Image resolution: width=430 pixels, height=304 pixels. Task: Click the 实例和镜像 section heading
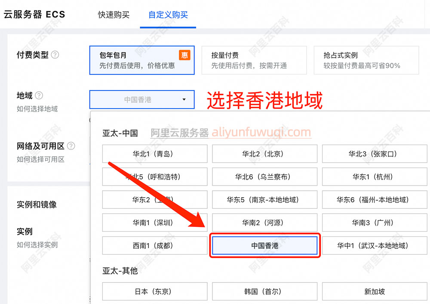(x=37, y=204)
